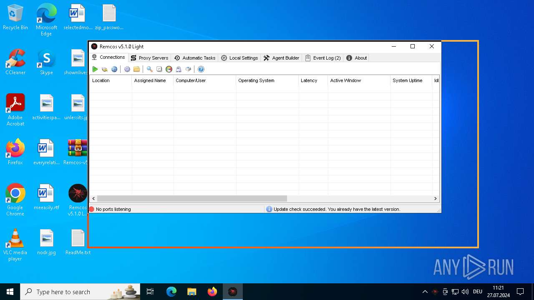Select the activitiespa... image file on desktop
534x300 pixels.
46,107
